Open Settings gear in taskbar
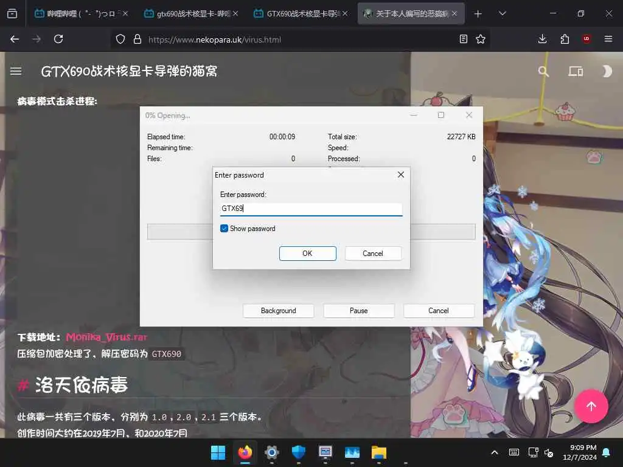 click(x=272, y=452)
